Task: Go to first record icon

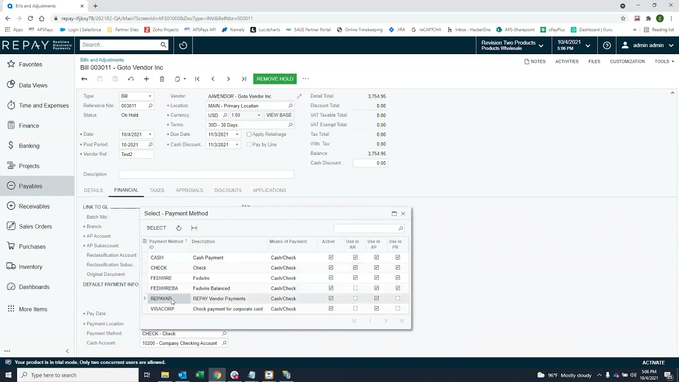Action: (x=197, y=79)
